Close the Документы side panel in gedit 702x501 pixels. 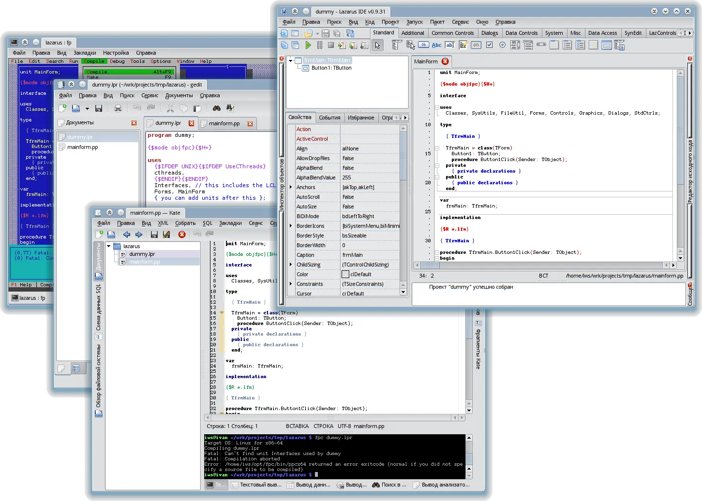point(134,123)
